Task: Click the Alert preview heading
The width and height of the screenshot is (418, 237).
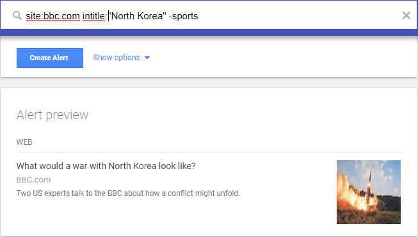Action: point(52,115)
